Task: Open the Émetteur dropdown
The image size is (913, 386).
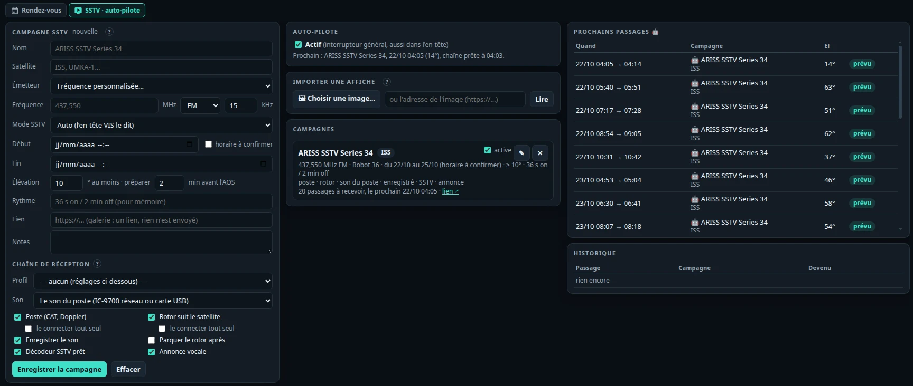Action: (x=161, y=86)
